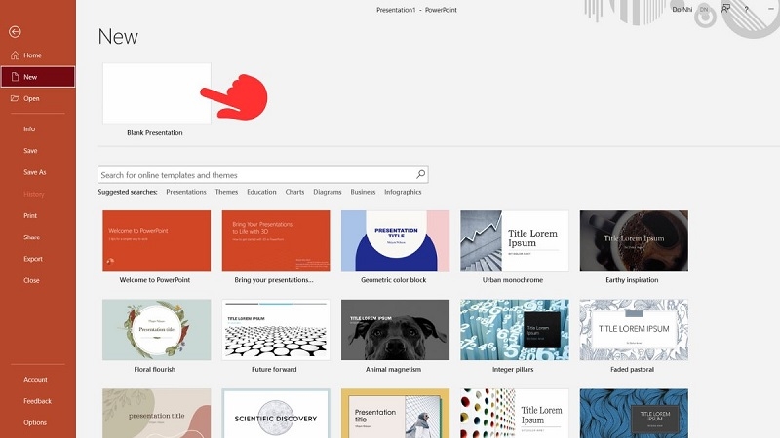Search suggested term Business
Image resolution: width=780 pixels, height=438 pixels.
coord(363,192)
